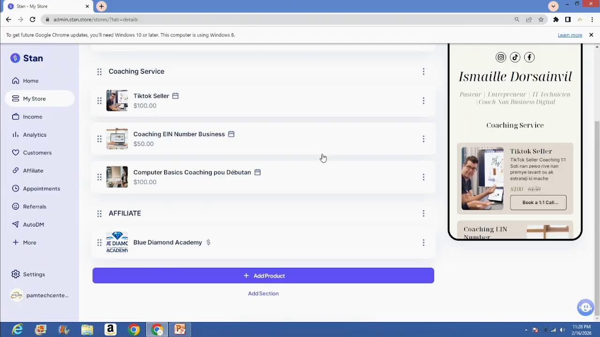Click the Stan - My Store tab
This screenshot has height=337, width=600.
pos(47,7)
